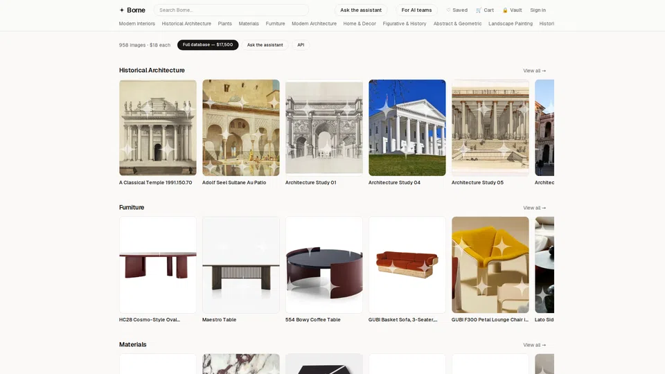This screenshot has height=374, width=665.
Task: Open the purple-veined marble material thumbnail
Action: tap(241, 364)
